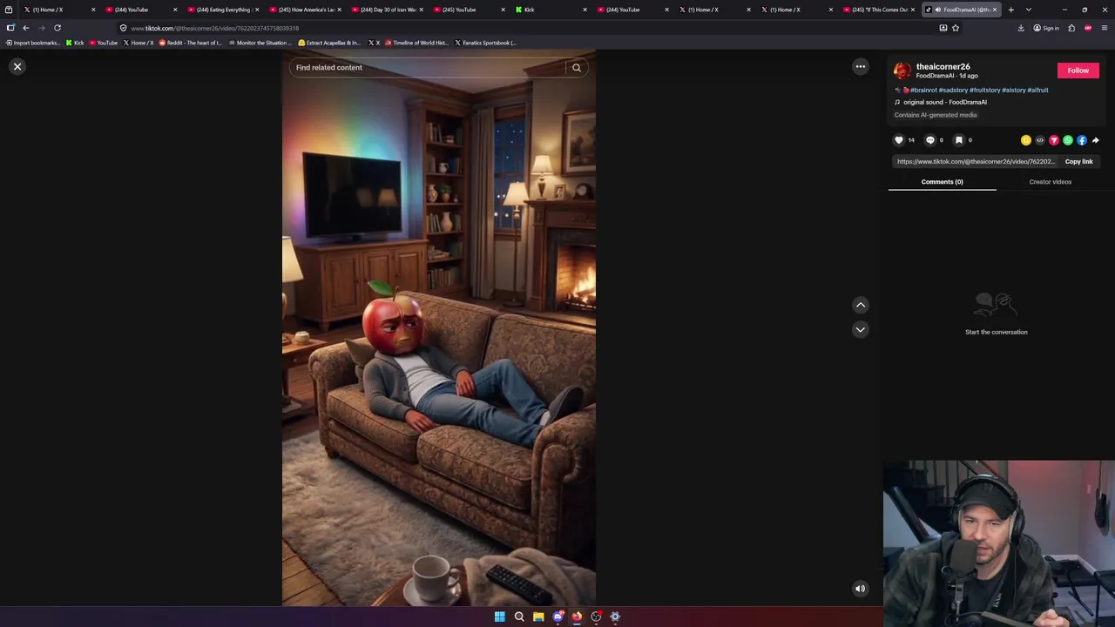Open the three-dot more options menu

[x=861, y=66]
